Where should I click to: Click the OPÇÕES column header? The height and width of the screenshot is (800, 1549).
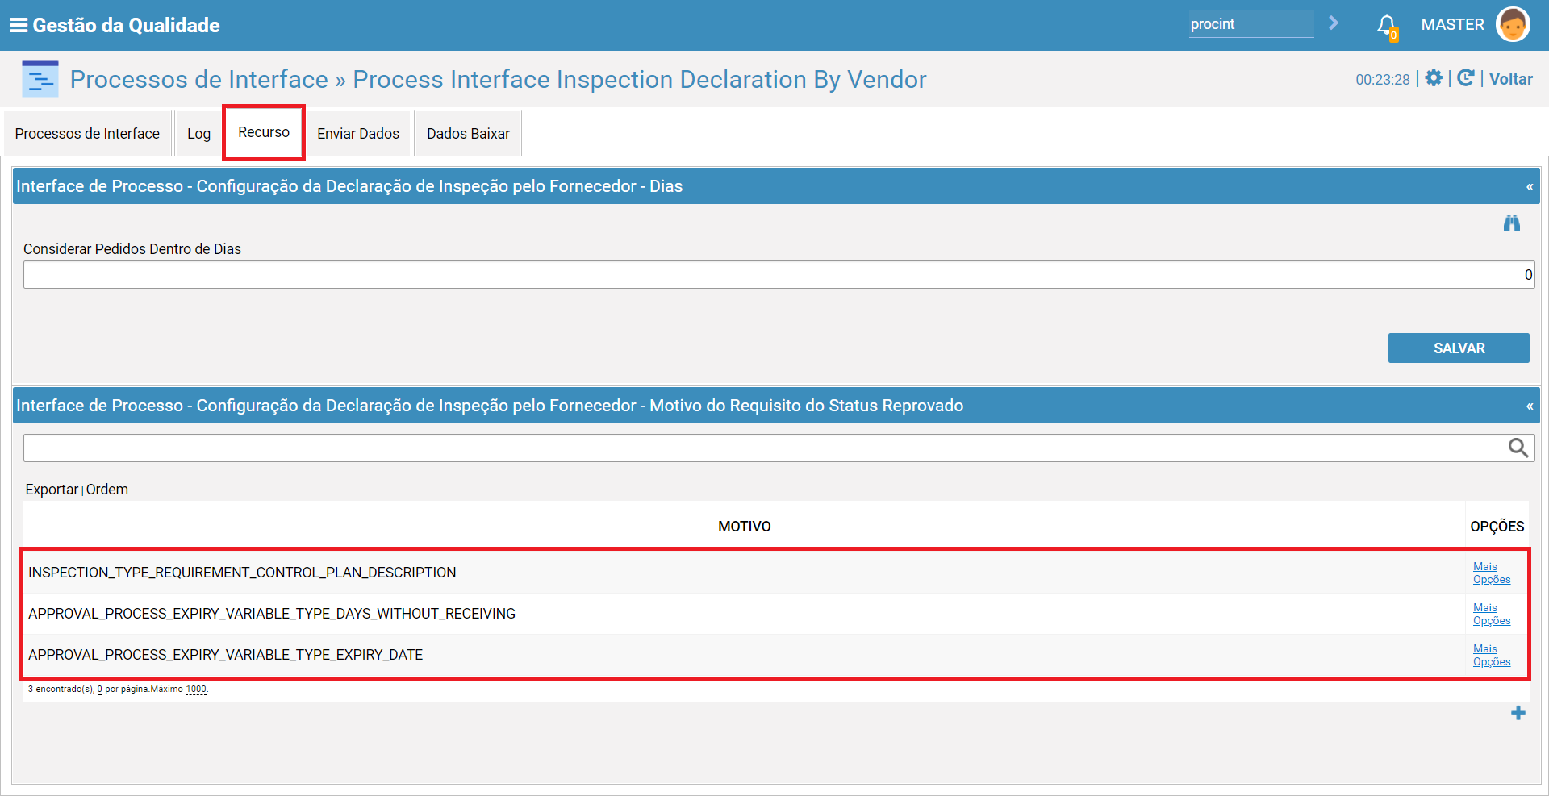pos(1497,527)
